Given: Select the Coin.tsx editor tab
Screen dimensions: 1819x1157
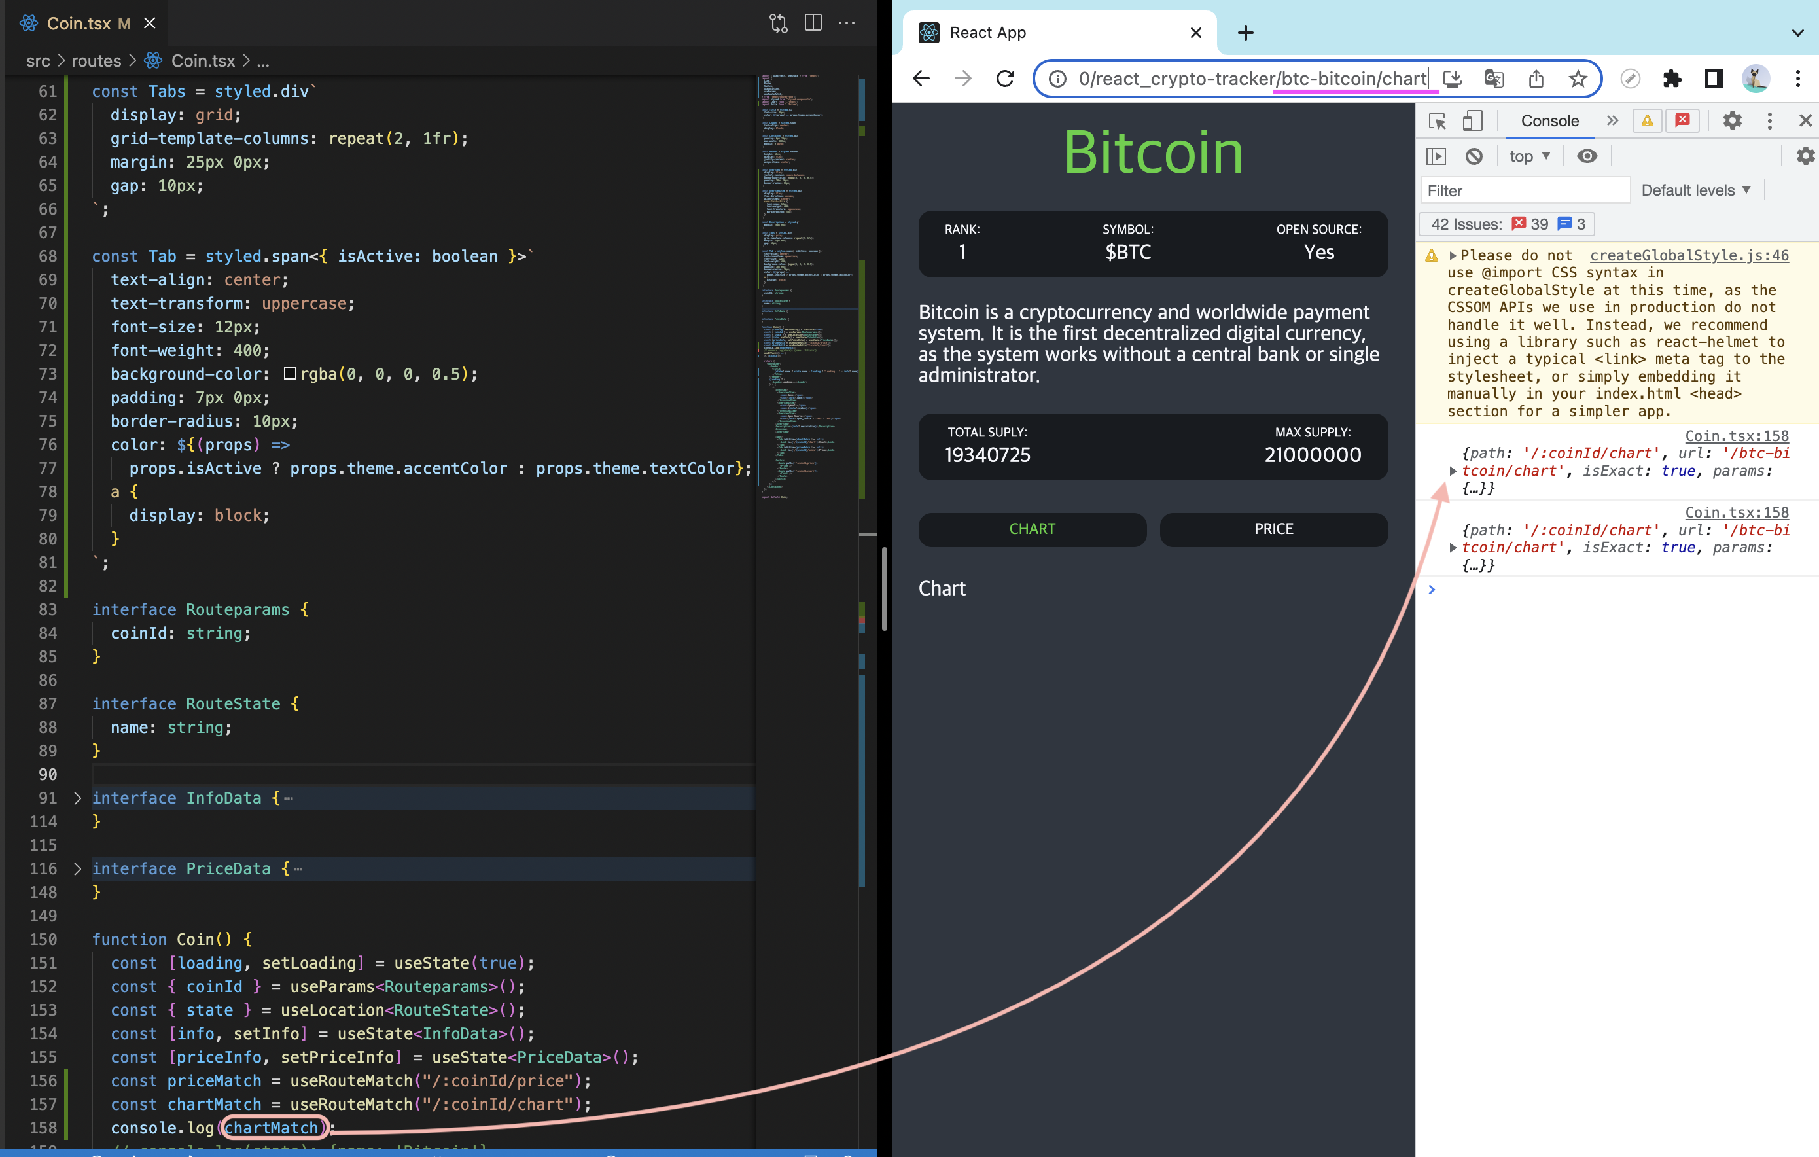Looking at the screenshot, I should (x=79, y=24).
